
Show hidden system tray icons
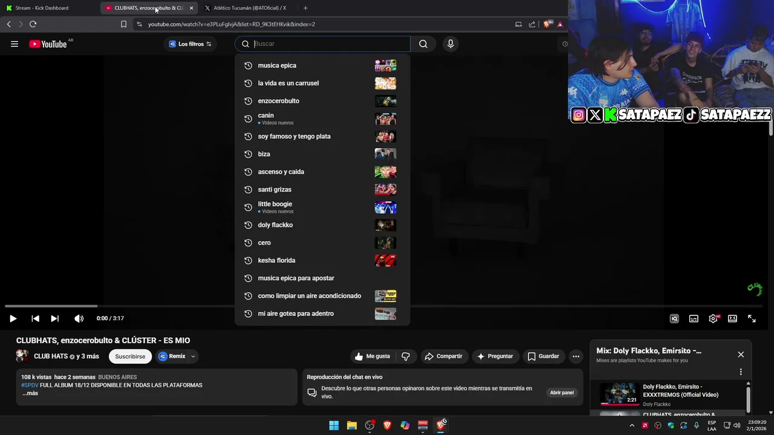pos(632,425)
